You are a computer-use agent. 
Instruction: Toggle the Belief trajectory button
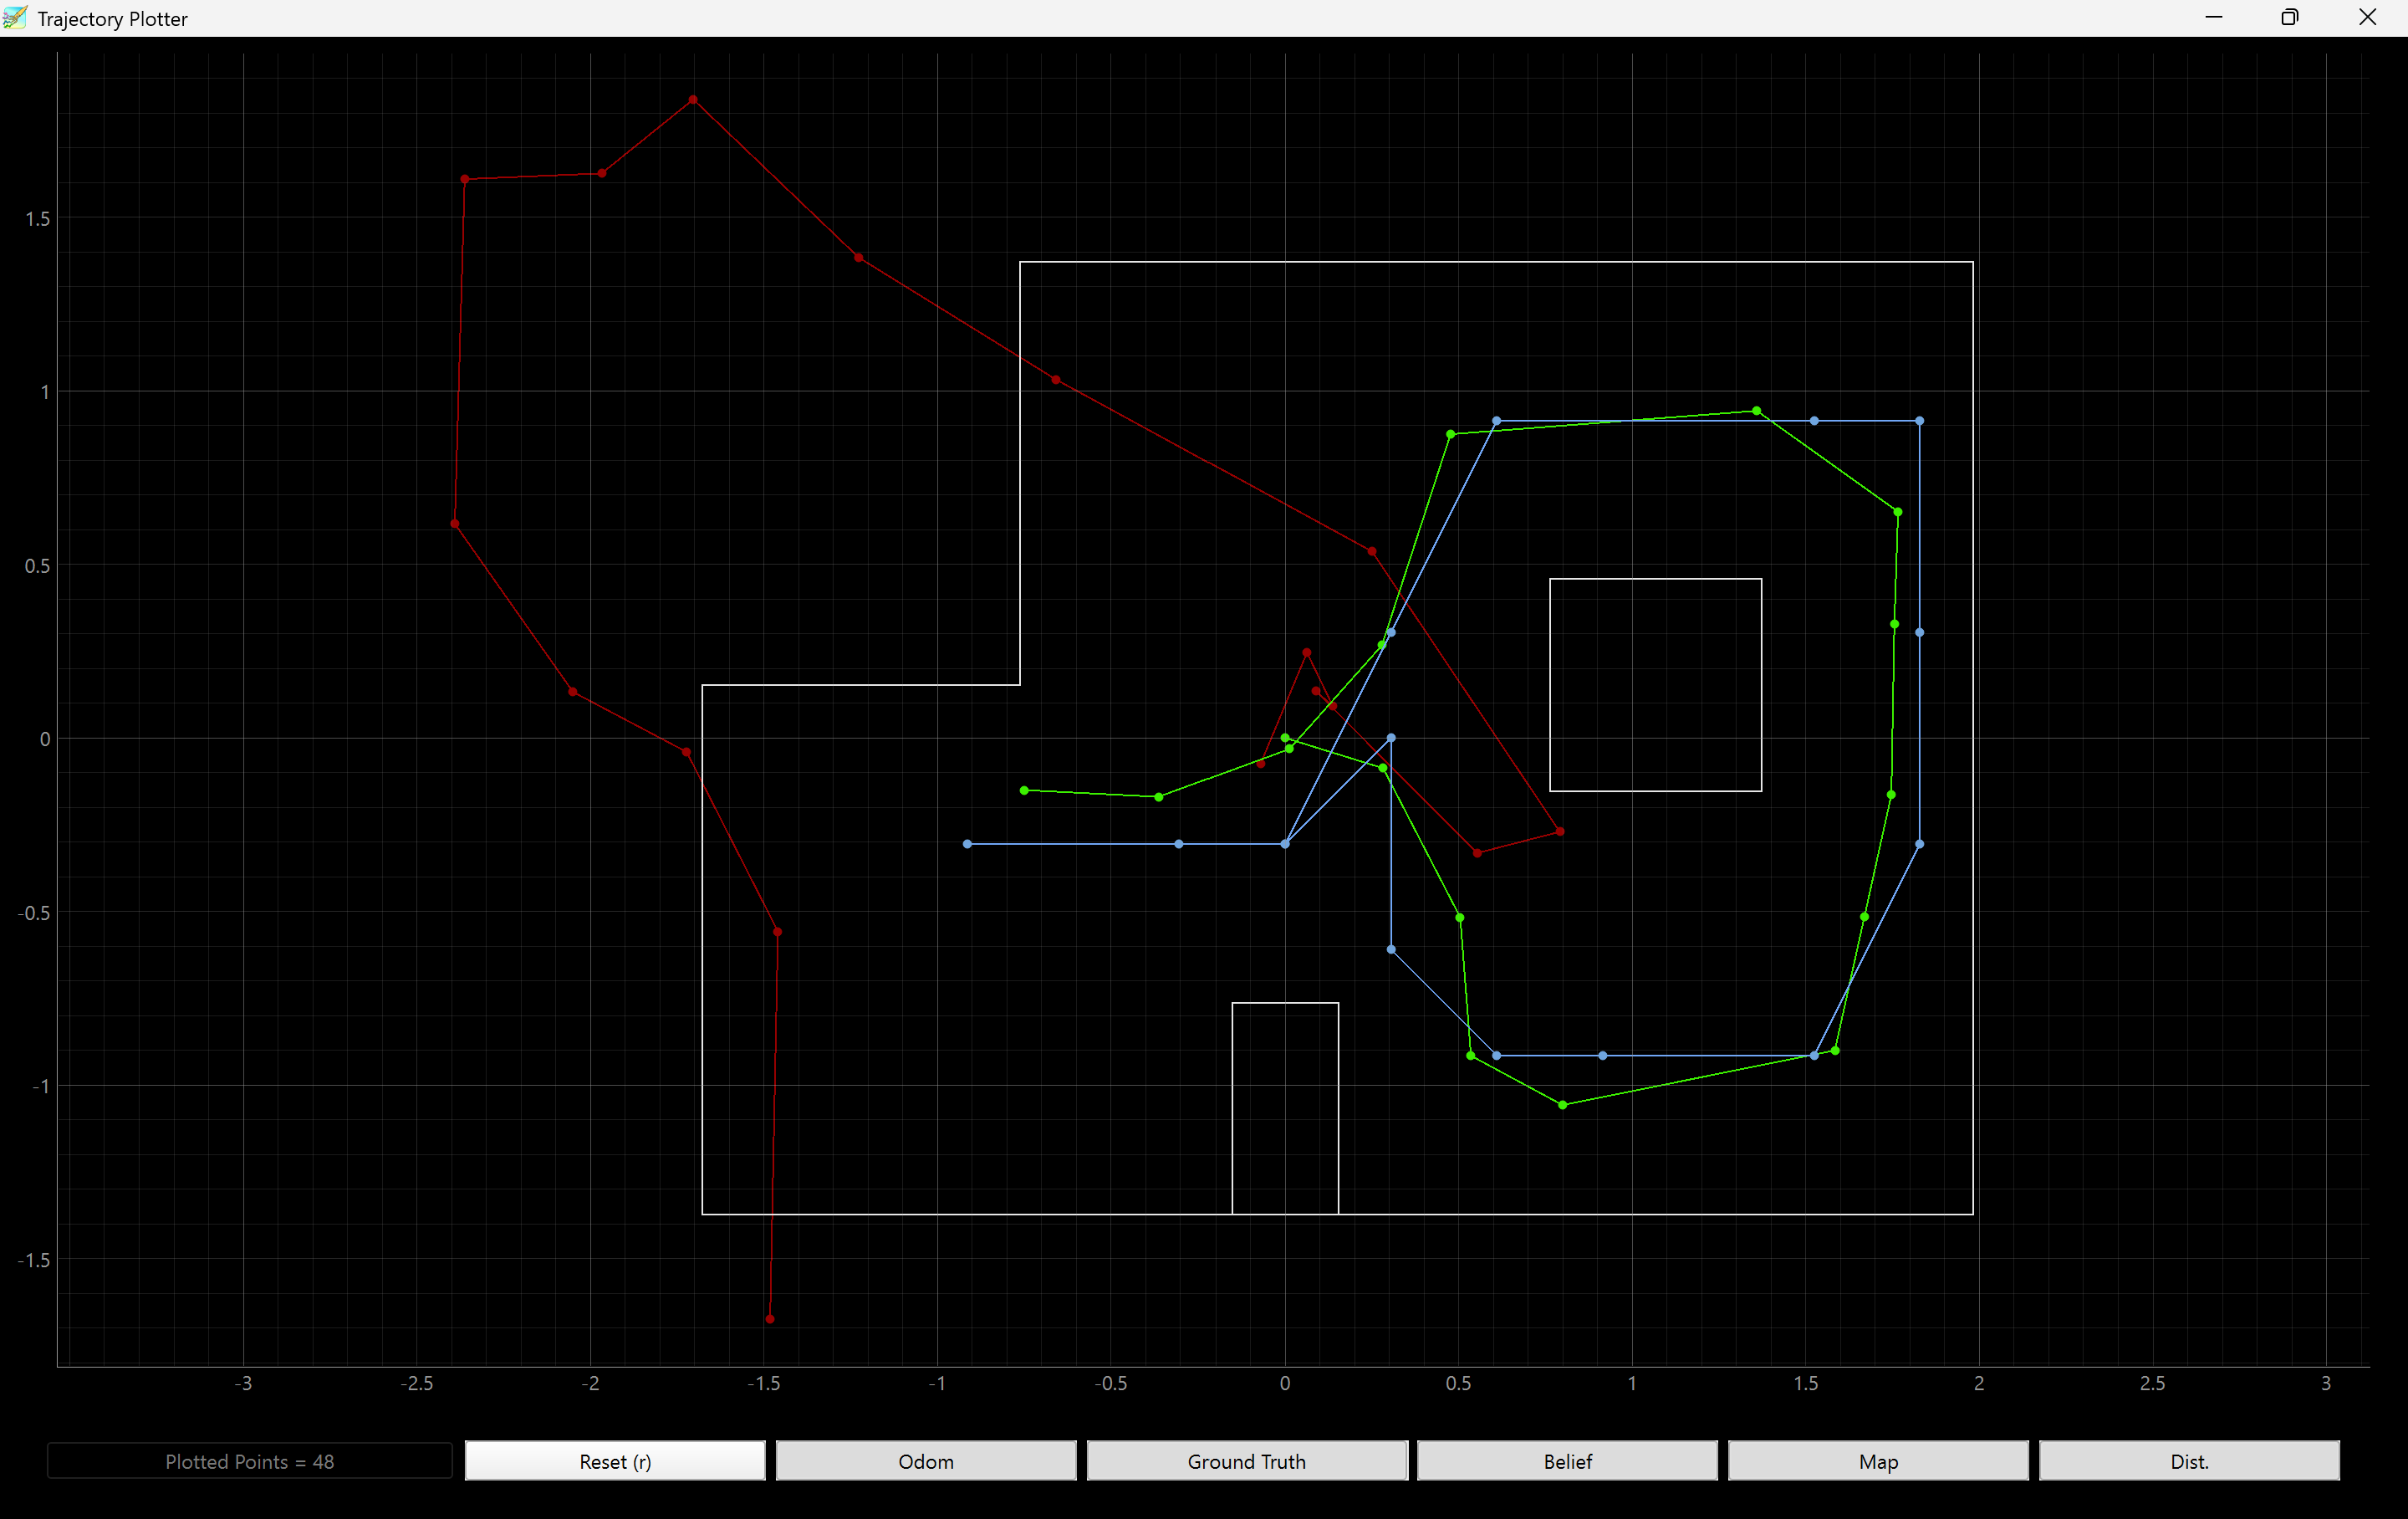tap(1567, 1461)
